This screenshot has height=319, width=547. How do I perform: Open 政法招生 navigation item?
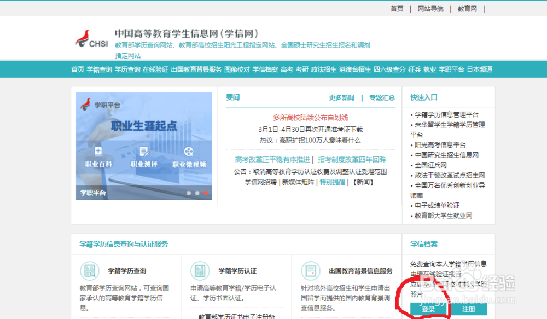pyautogui.click(x=324, y=69)
